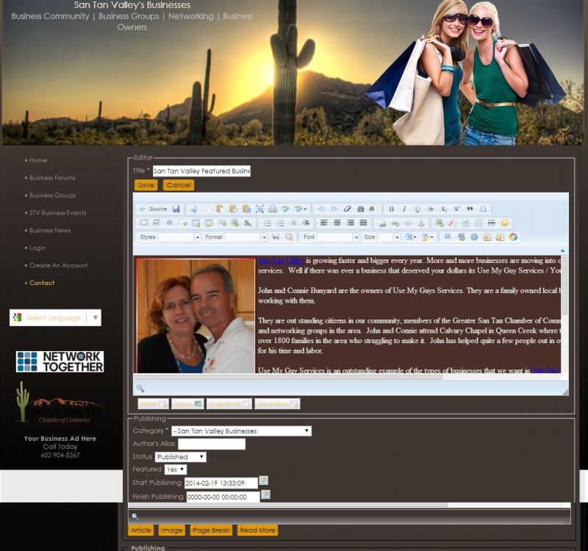Insert a smiley emoticon
The height and width of the screenshot is (551, 588).
click(505, 223)
